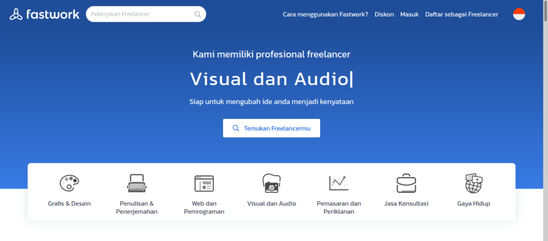This screenshot has height=241, width=548.
Task: Open Daftar sebagai Freelancer link
Action: pos(462,14)
